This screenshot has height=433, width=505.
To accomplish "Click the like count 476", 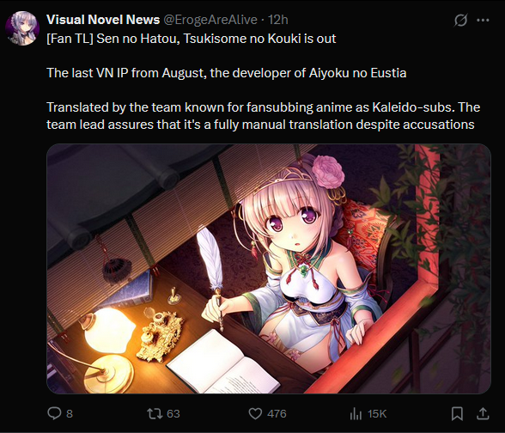I will point(277,414).
